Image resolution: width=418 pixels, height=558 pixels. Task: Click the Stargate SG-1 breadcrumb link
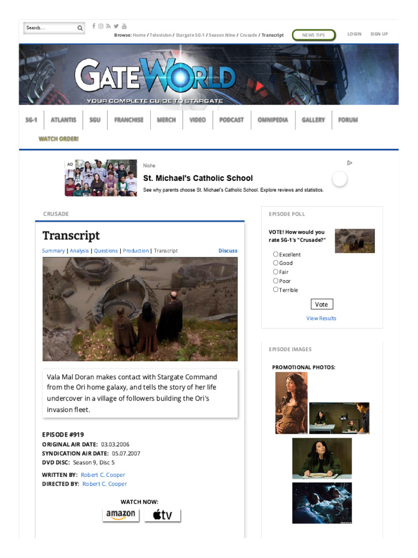pos(190,35)
